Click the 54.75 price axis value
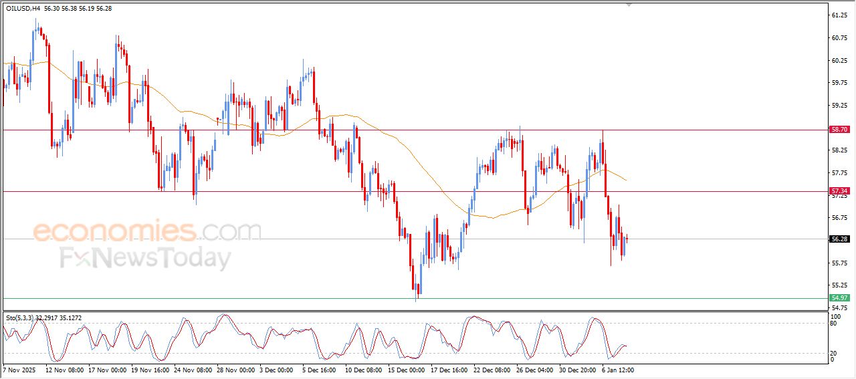 [x=839, y=307]
